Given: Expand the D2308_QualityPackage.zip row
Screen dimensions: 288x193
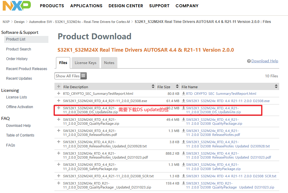Looking at the screenshot, I should (x=59, y=119).
